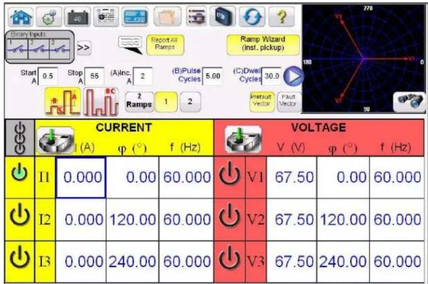Open the Home screen icon
The width and height of the screenshot is (428, 284).
click(x=21, y=17)
